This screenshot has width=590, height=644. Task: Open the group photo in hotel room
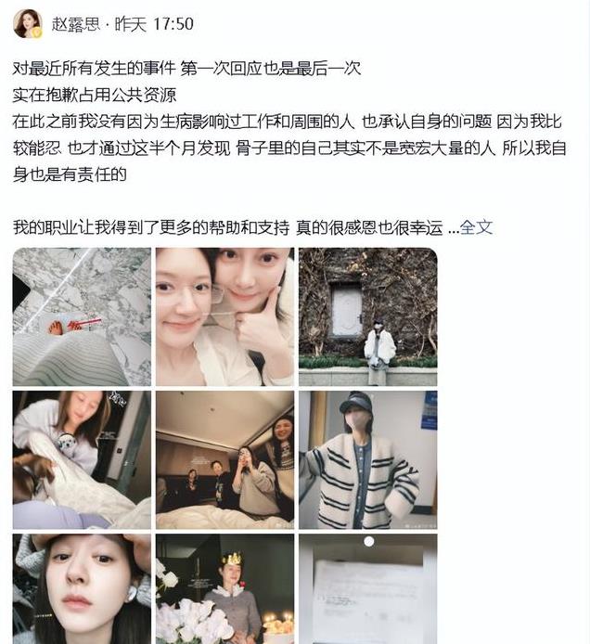pos(225,459)
